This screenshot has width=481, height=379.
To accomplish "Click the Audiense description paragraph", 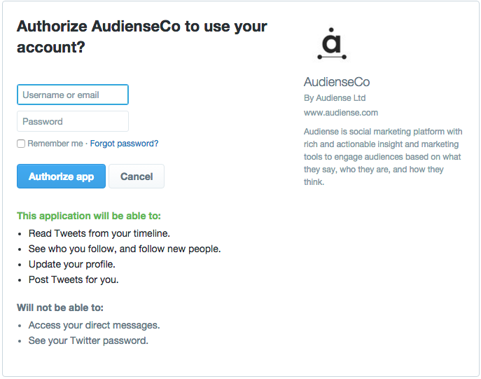I will 383,156.
